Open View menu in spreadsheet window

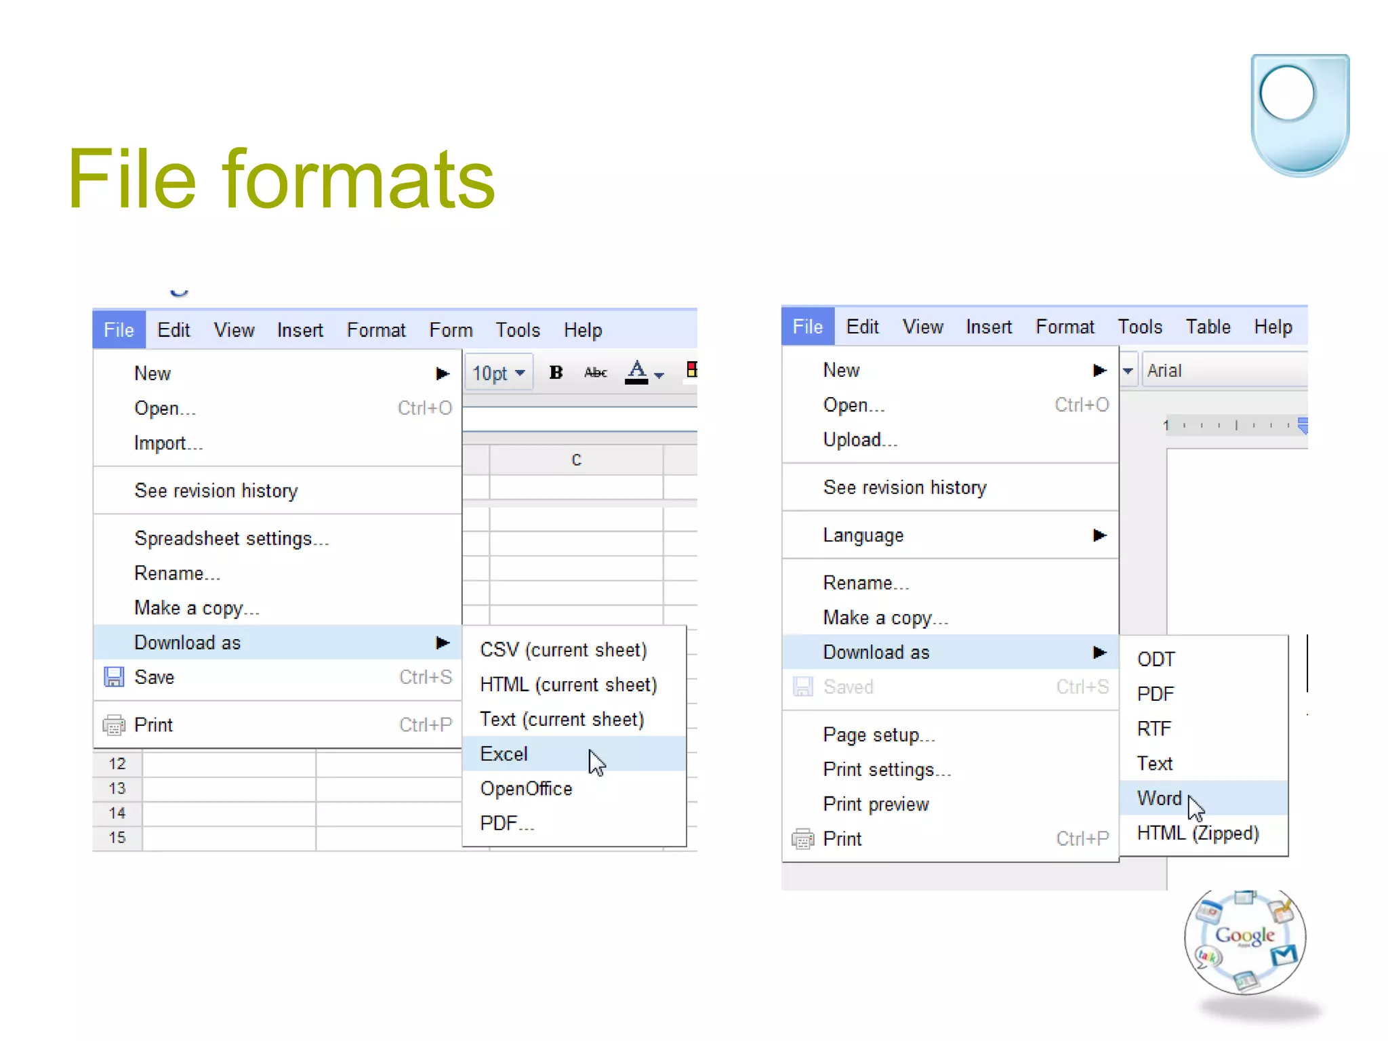click(x=234, y=330)
